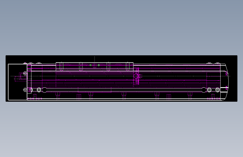Pick the right green circle on the carriage
The height and width of the screenshot is (157, 243).
click(99, 65)
